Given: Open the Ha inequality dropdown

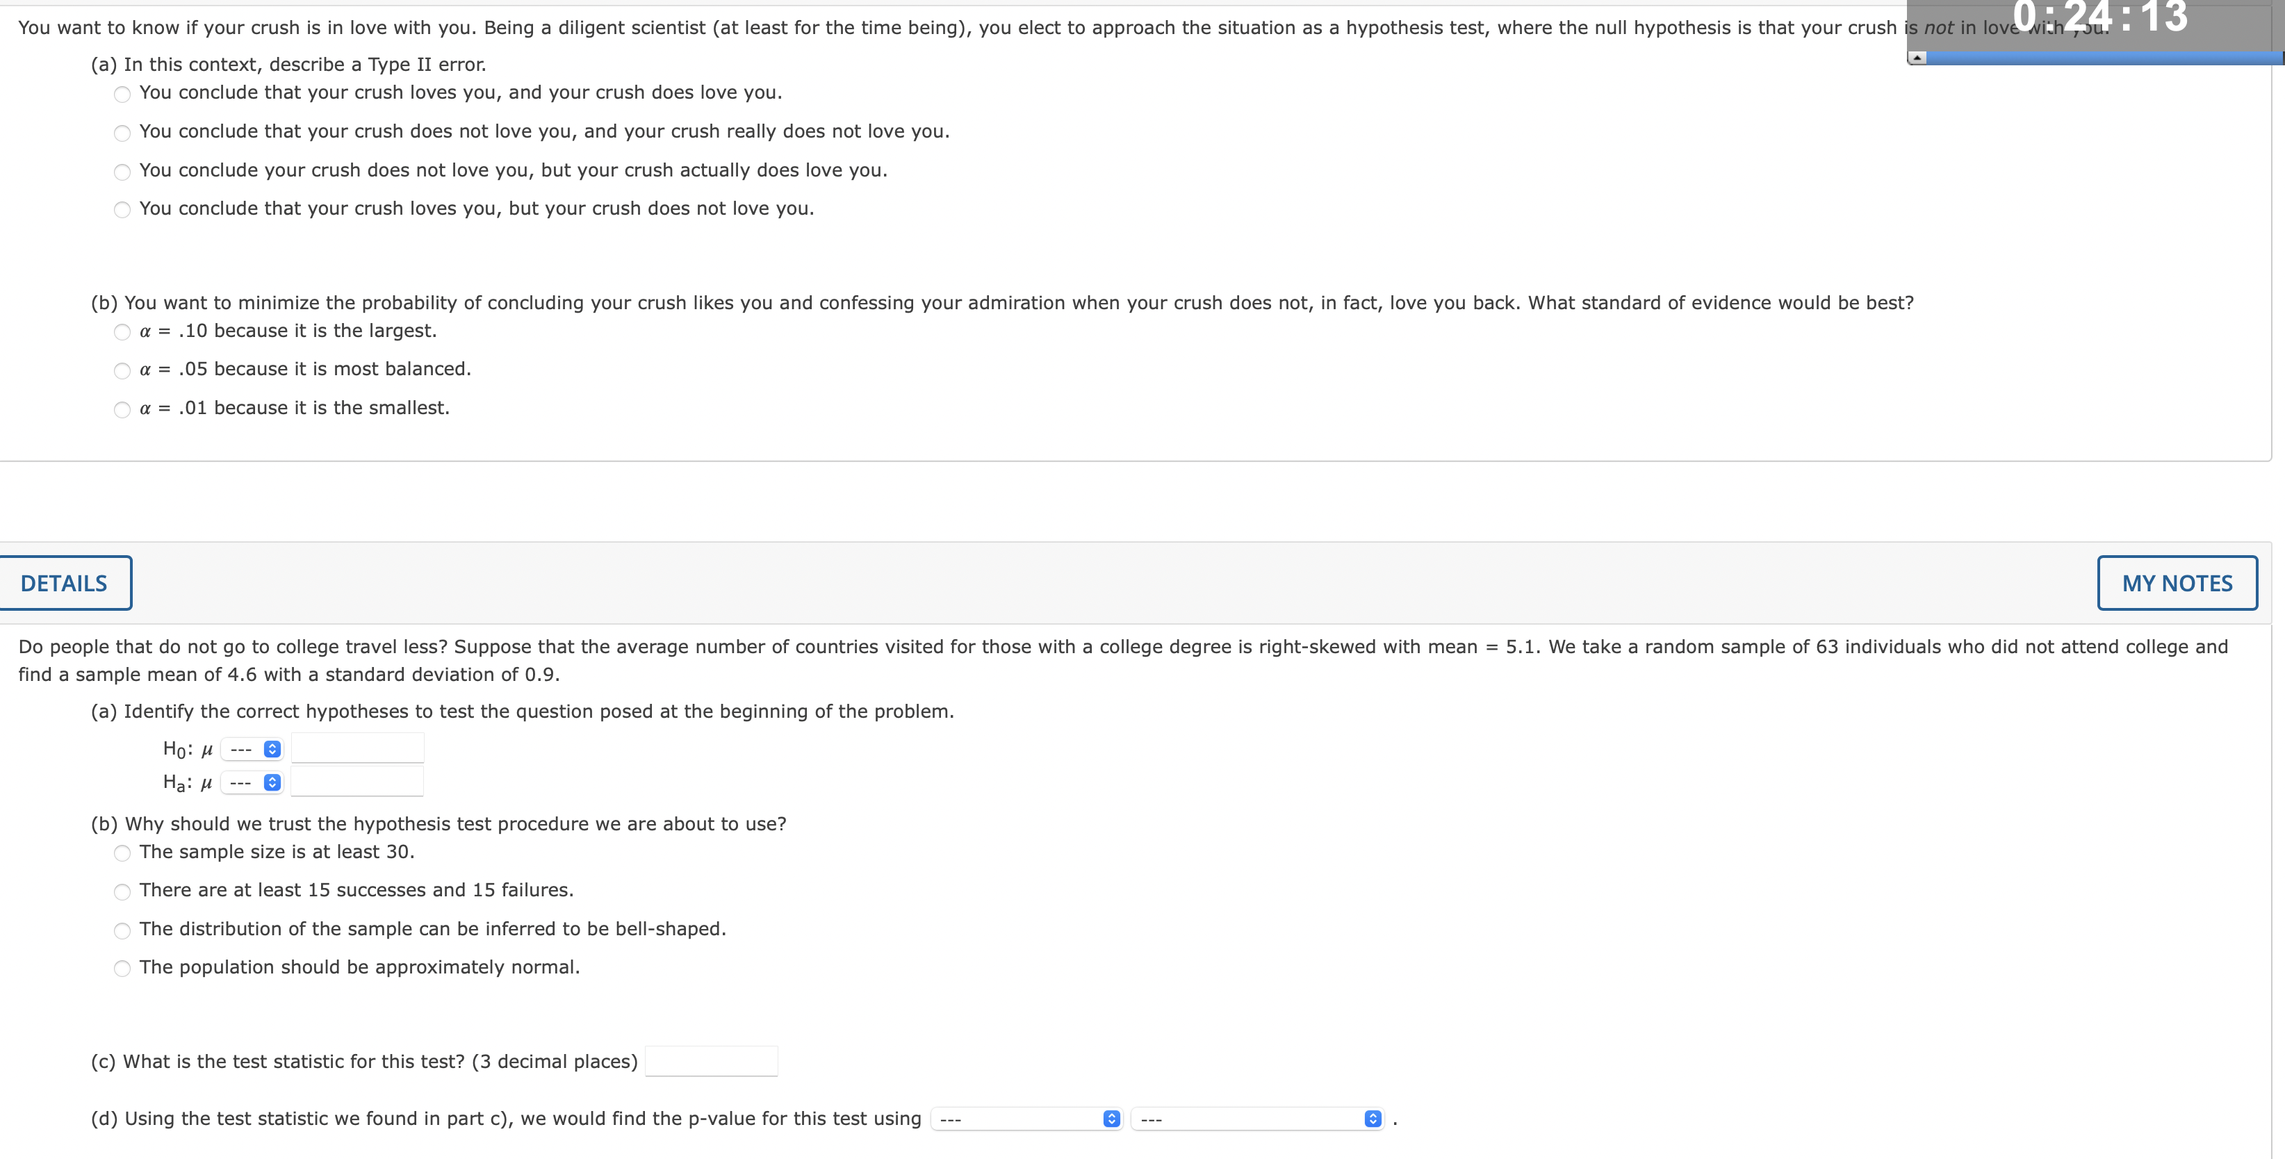Looking at the screenshot, I should click(x=252, y=782).
